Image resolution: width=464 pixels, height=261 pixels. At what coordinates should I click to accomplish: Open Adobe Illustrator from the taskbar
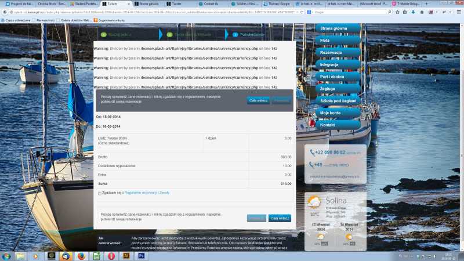(x=126, y=256)
